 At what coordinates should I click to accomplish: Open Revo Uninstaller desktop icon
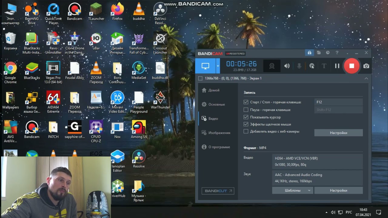point(53,43)
